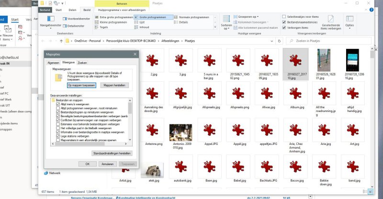Close the Mapopties dialog

click(x=135, y=54)
